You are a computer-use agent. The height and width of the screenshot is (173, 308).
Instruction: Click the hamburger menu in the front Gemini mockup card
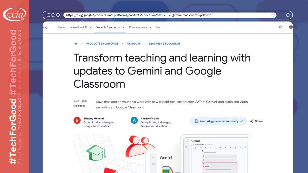[x=153, y=158]
